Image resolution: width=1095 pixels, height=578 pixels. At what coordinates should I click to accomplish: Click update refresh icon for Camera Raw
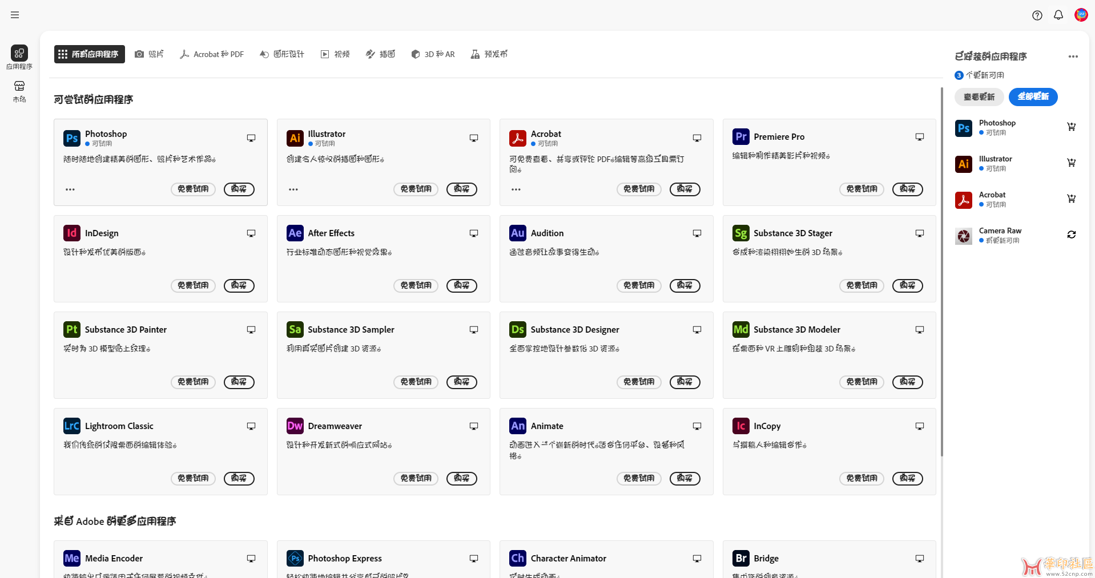pos(1072,235)
